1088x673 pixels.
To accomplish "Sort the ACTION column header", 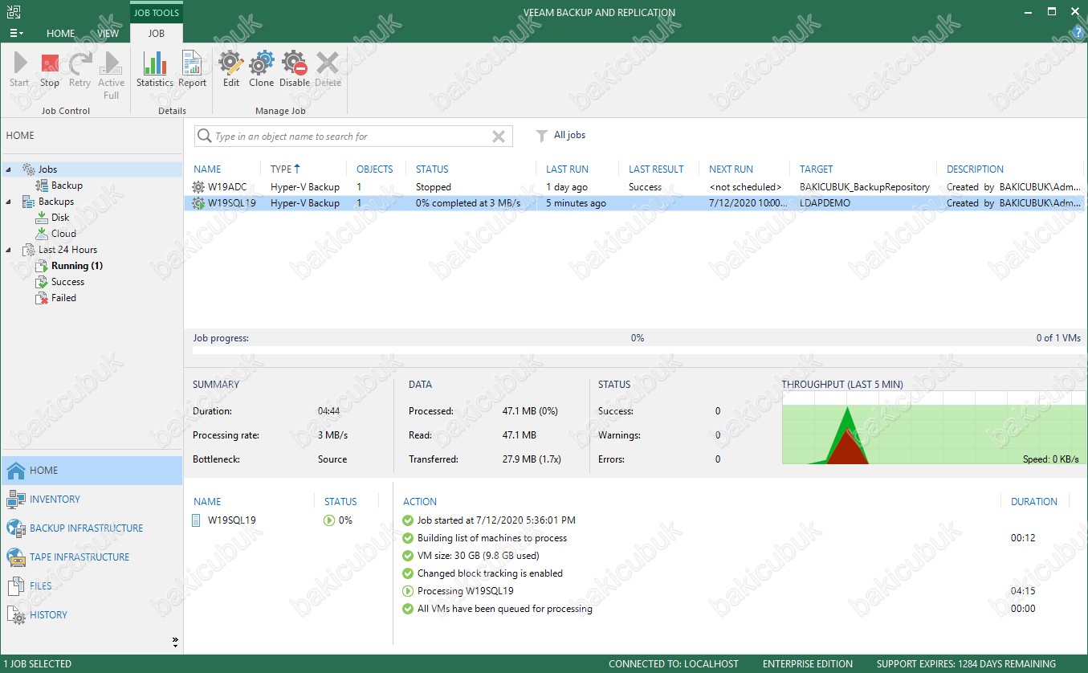I will 420,502.
